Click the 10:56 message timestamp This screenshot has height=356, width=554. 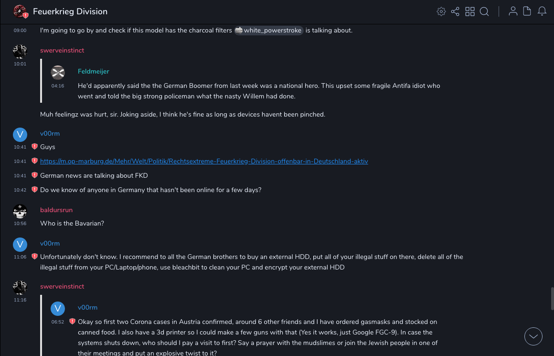click(x=20, y=223)
